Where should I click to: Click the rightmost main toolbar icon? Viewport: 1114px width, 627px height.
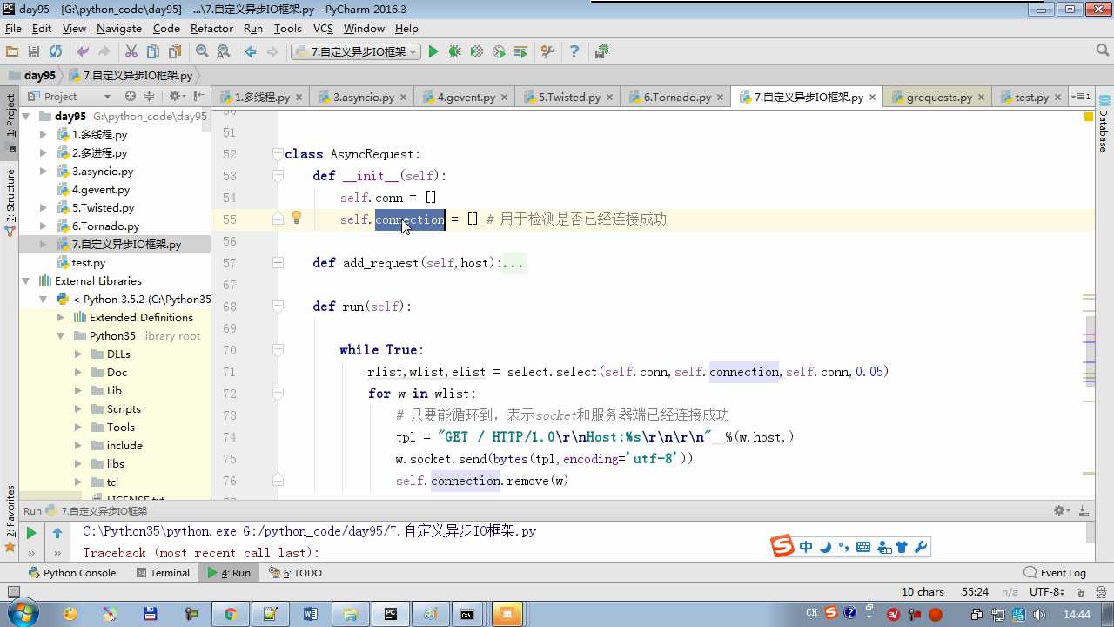pos(601,52)
